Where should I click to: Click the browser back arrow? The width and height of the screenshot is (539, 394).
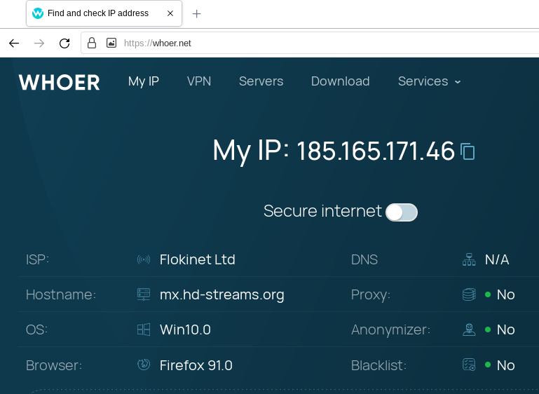[14, 43]
